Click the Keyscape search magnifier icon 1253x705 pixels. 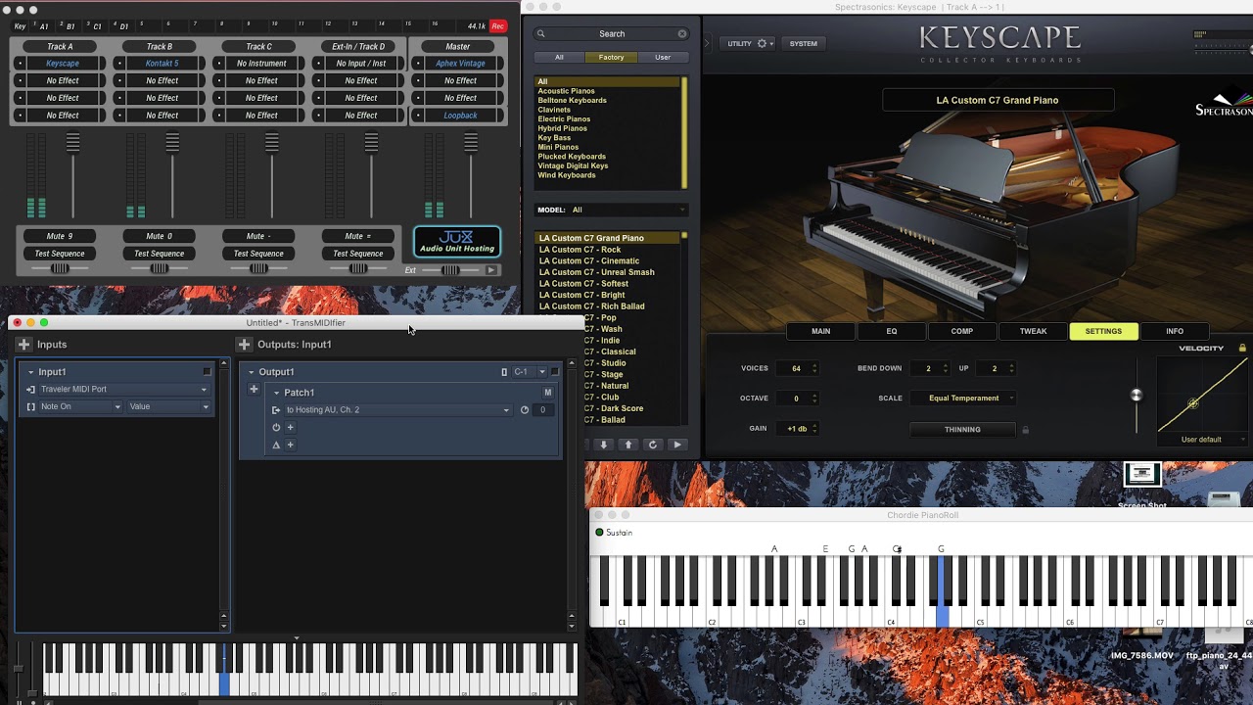pos(540,33)
